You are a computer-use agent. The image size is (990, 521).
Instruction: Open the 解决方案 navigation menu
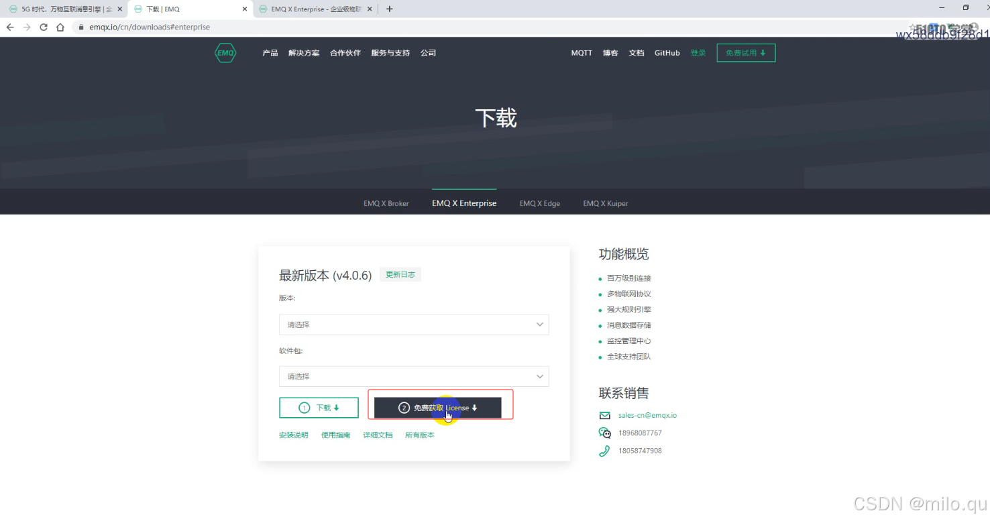point(303,52)
